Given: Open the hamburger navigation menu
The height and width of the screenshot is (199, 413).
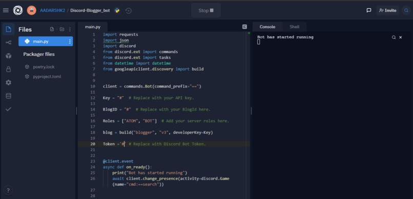Looking at the screenshot, I should coord(6,11).
